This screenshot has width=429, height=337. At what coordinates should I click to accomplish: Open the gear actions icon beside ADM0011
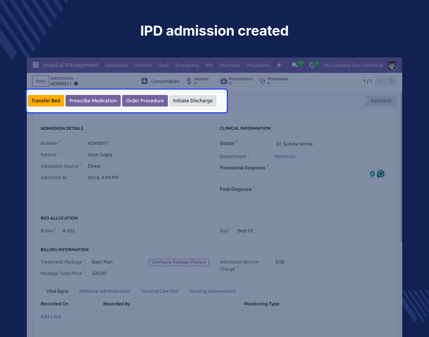click(x=76, y=84)
